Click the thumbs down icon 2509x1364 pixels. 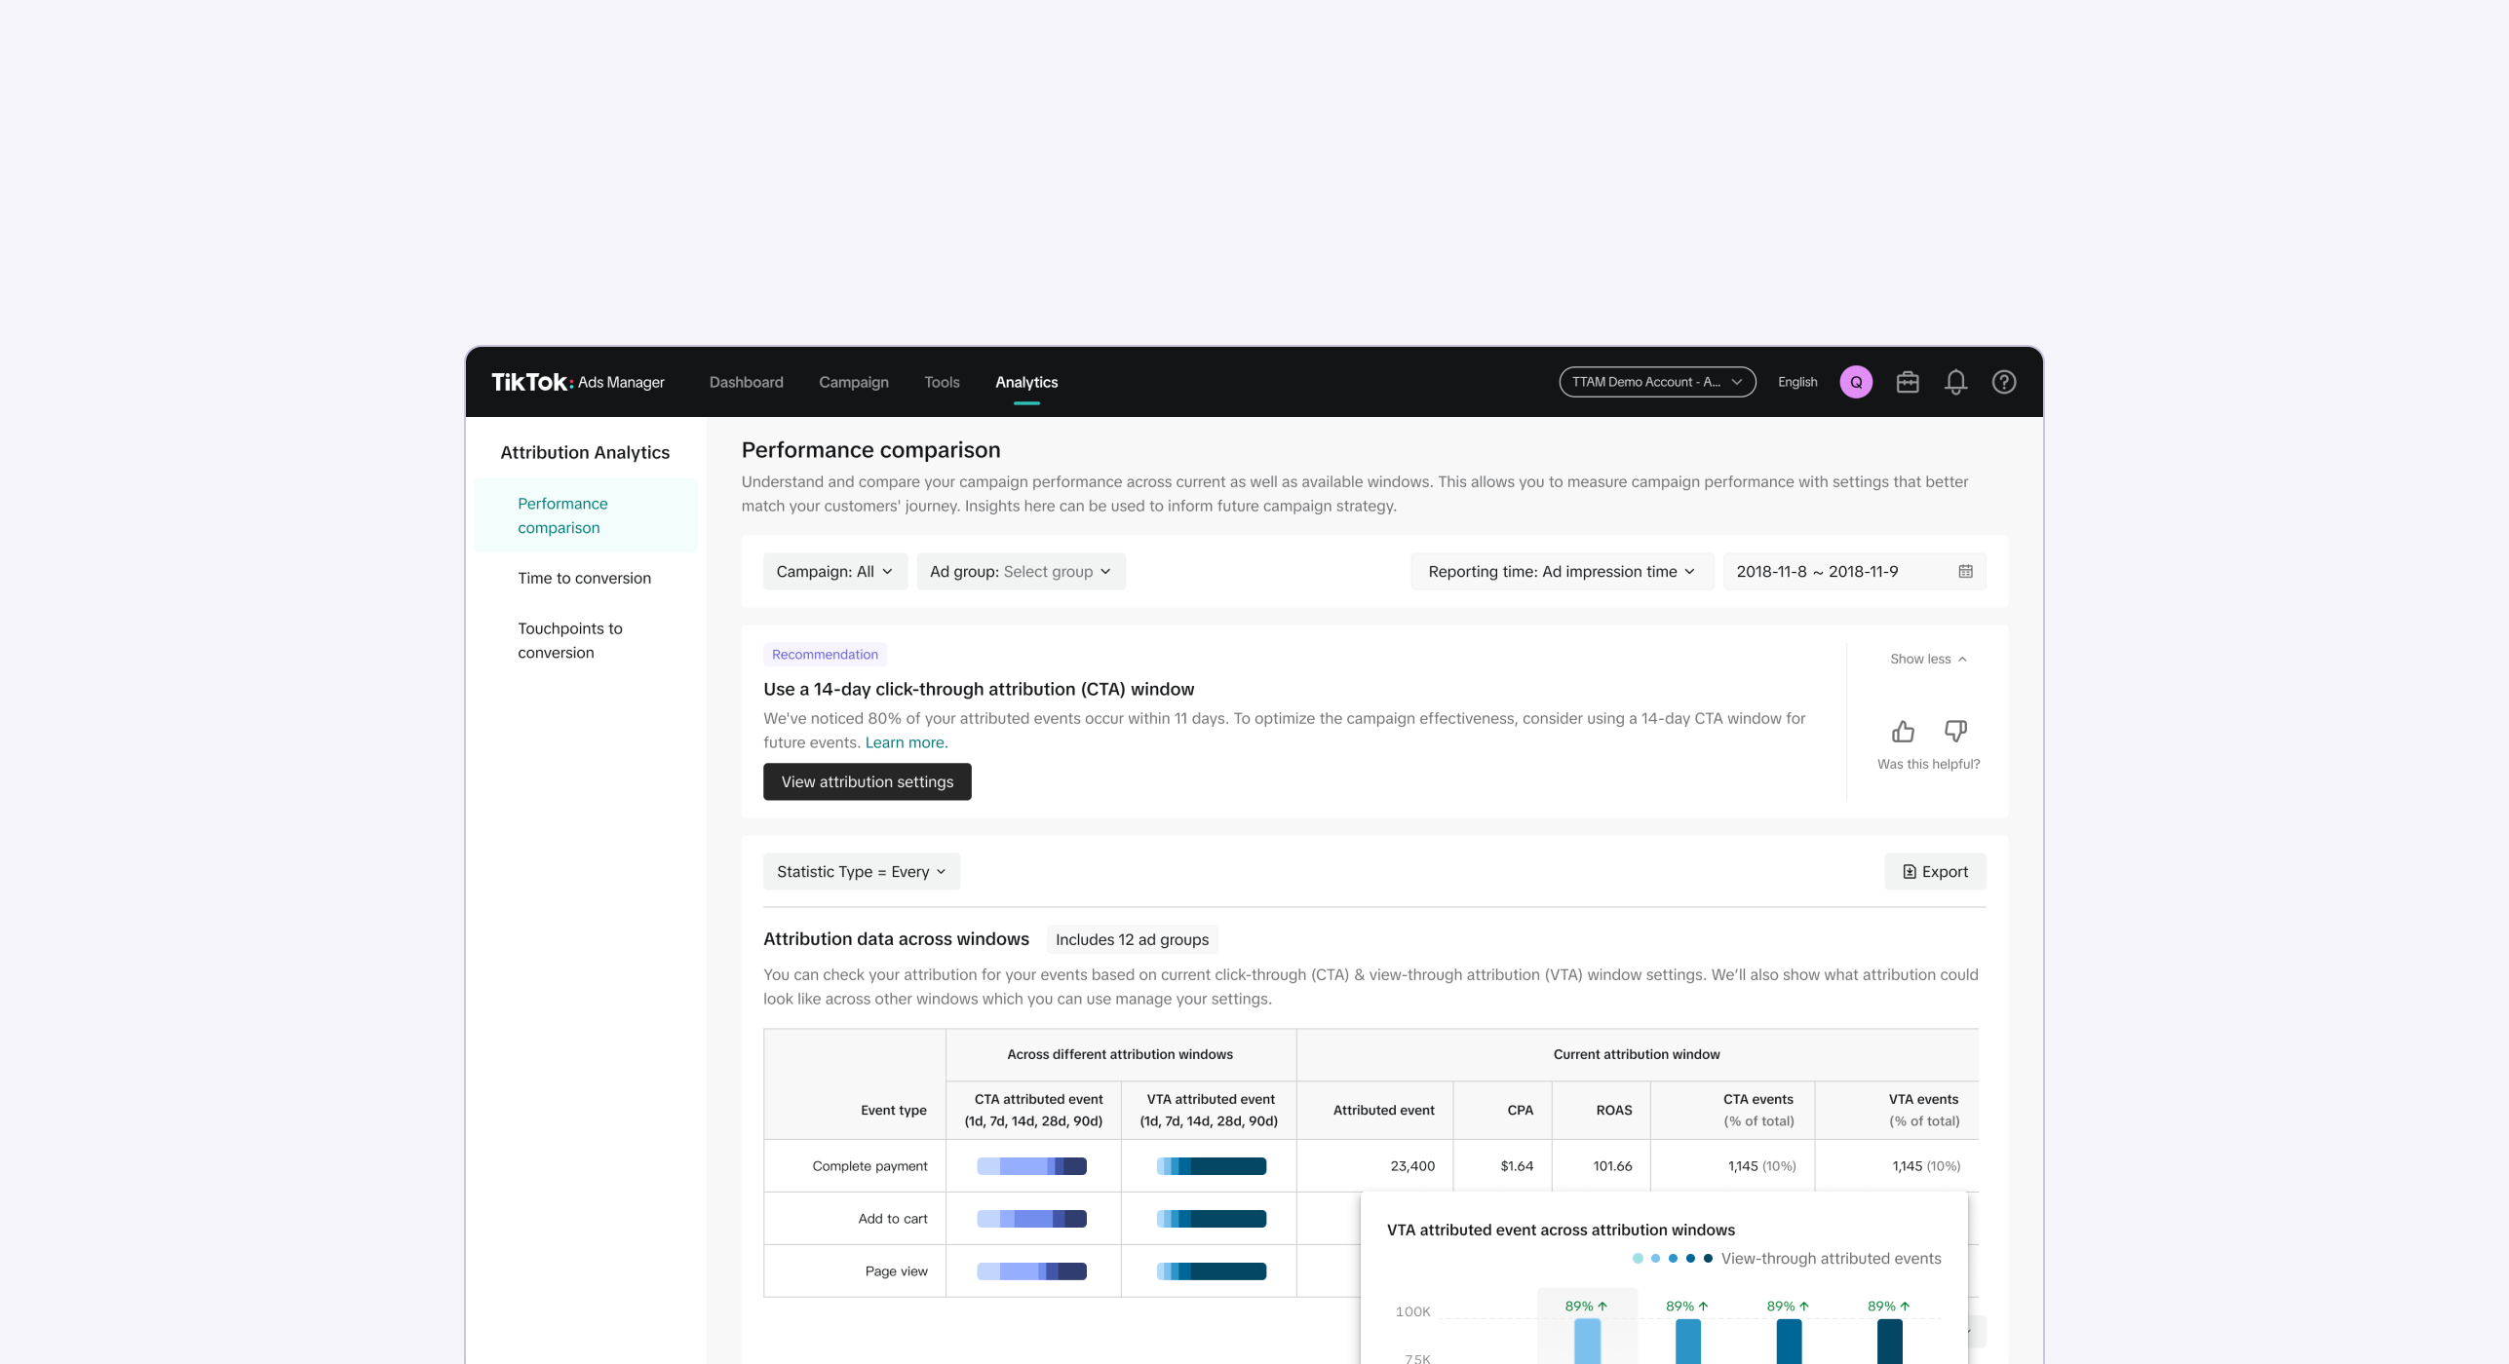coord(1954,731)
